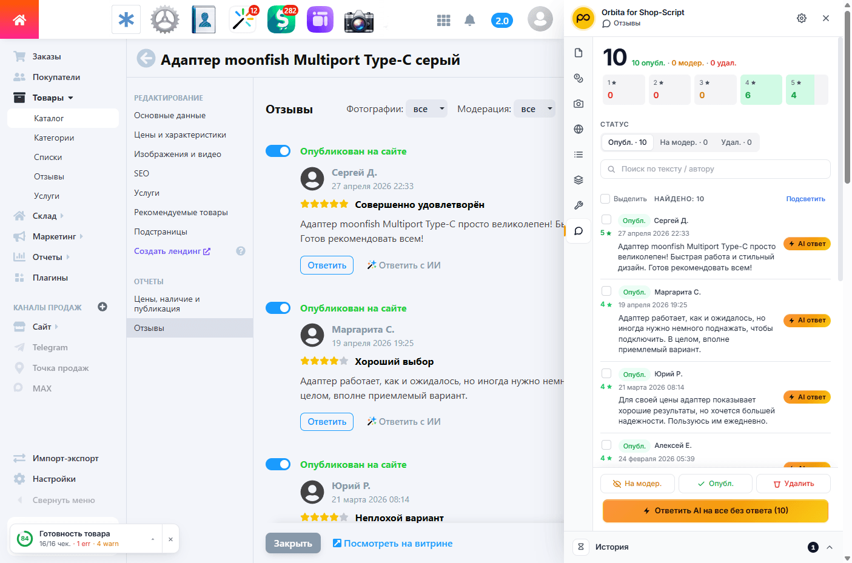Click AI ответ for Юрий Р. review
This screenshot has width=852, height=563.
point(807,397)
